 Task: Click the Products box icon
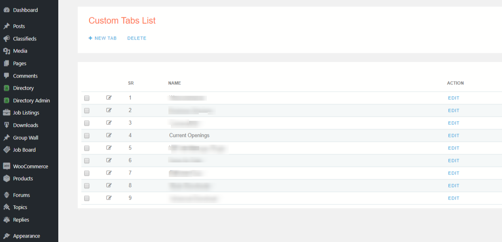6,179
